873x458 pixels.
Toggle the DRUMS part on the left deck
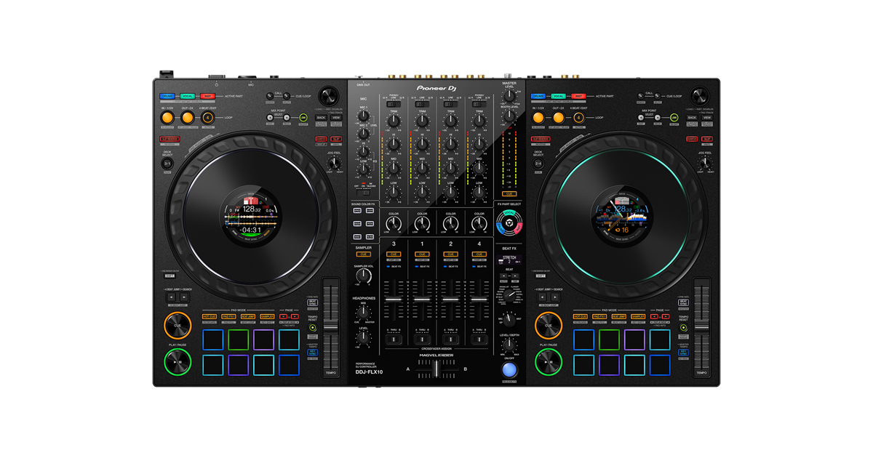[167, 96]
